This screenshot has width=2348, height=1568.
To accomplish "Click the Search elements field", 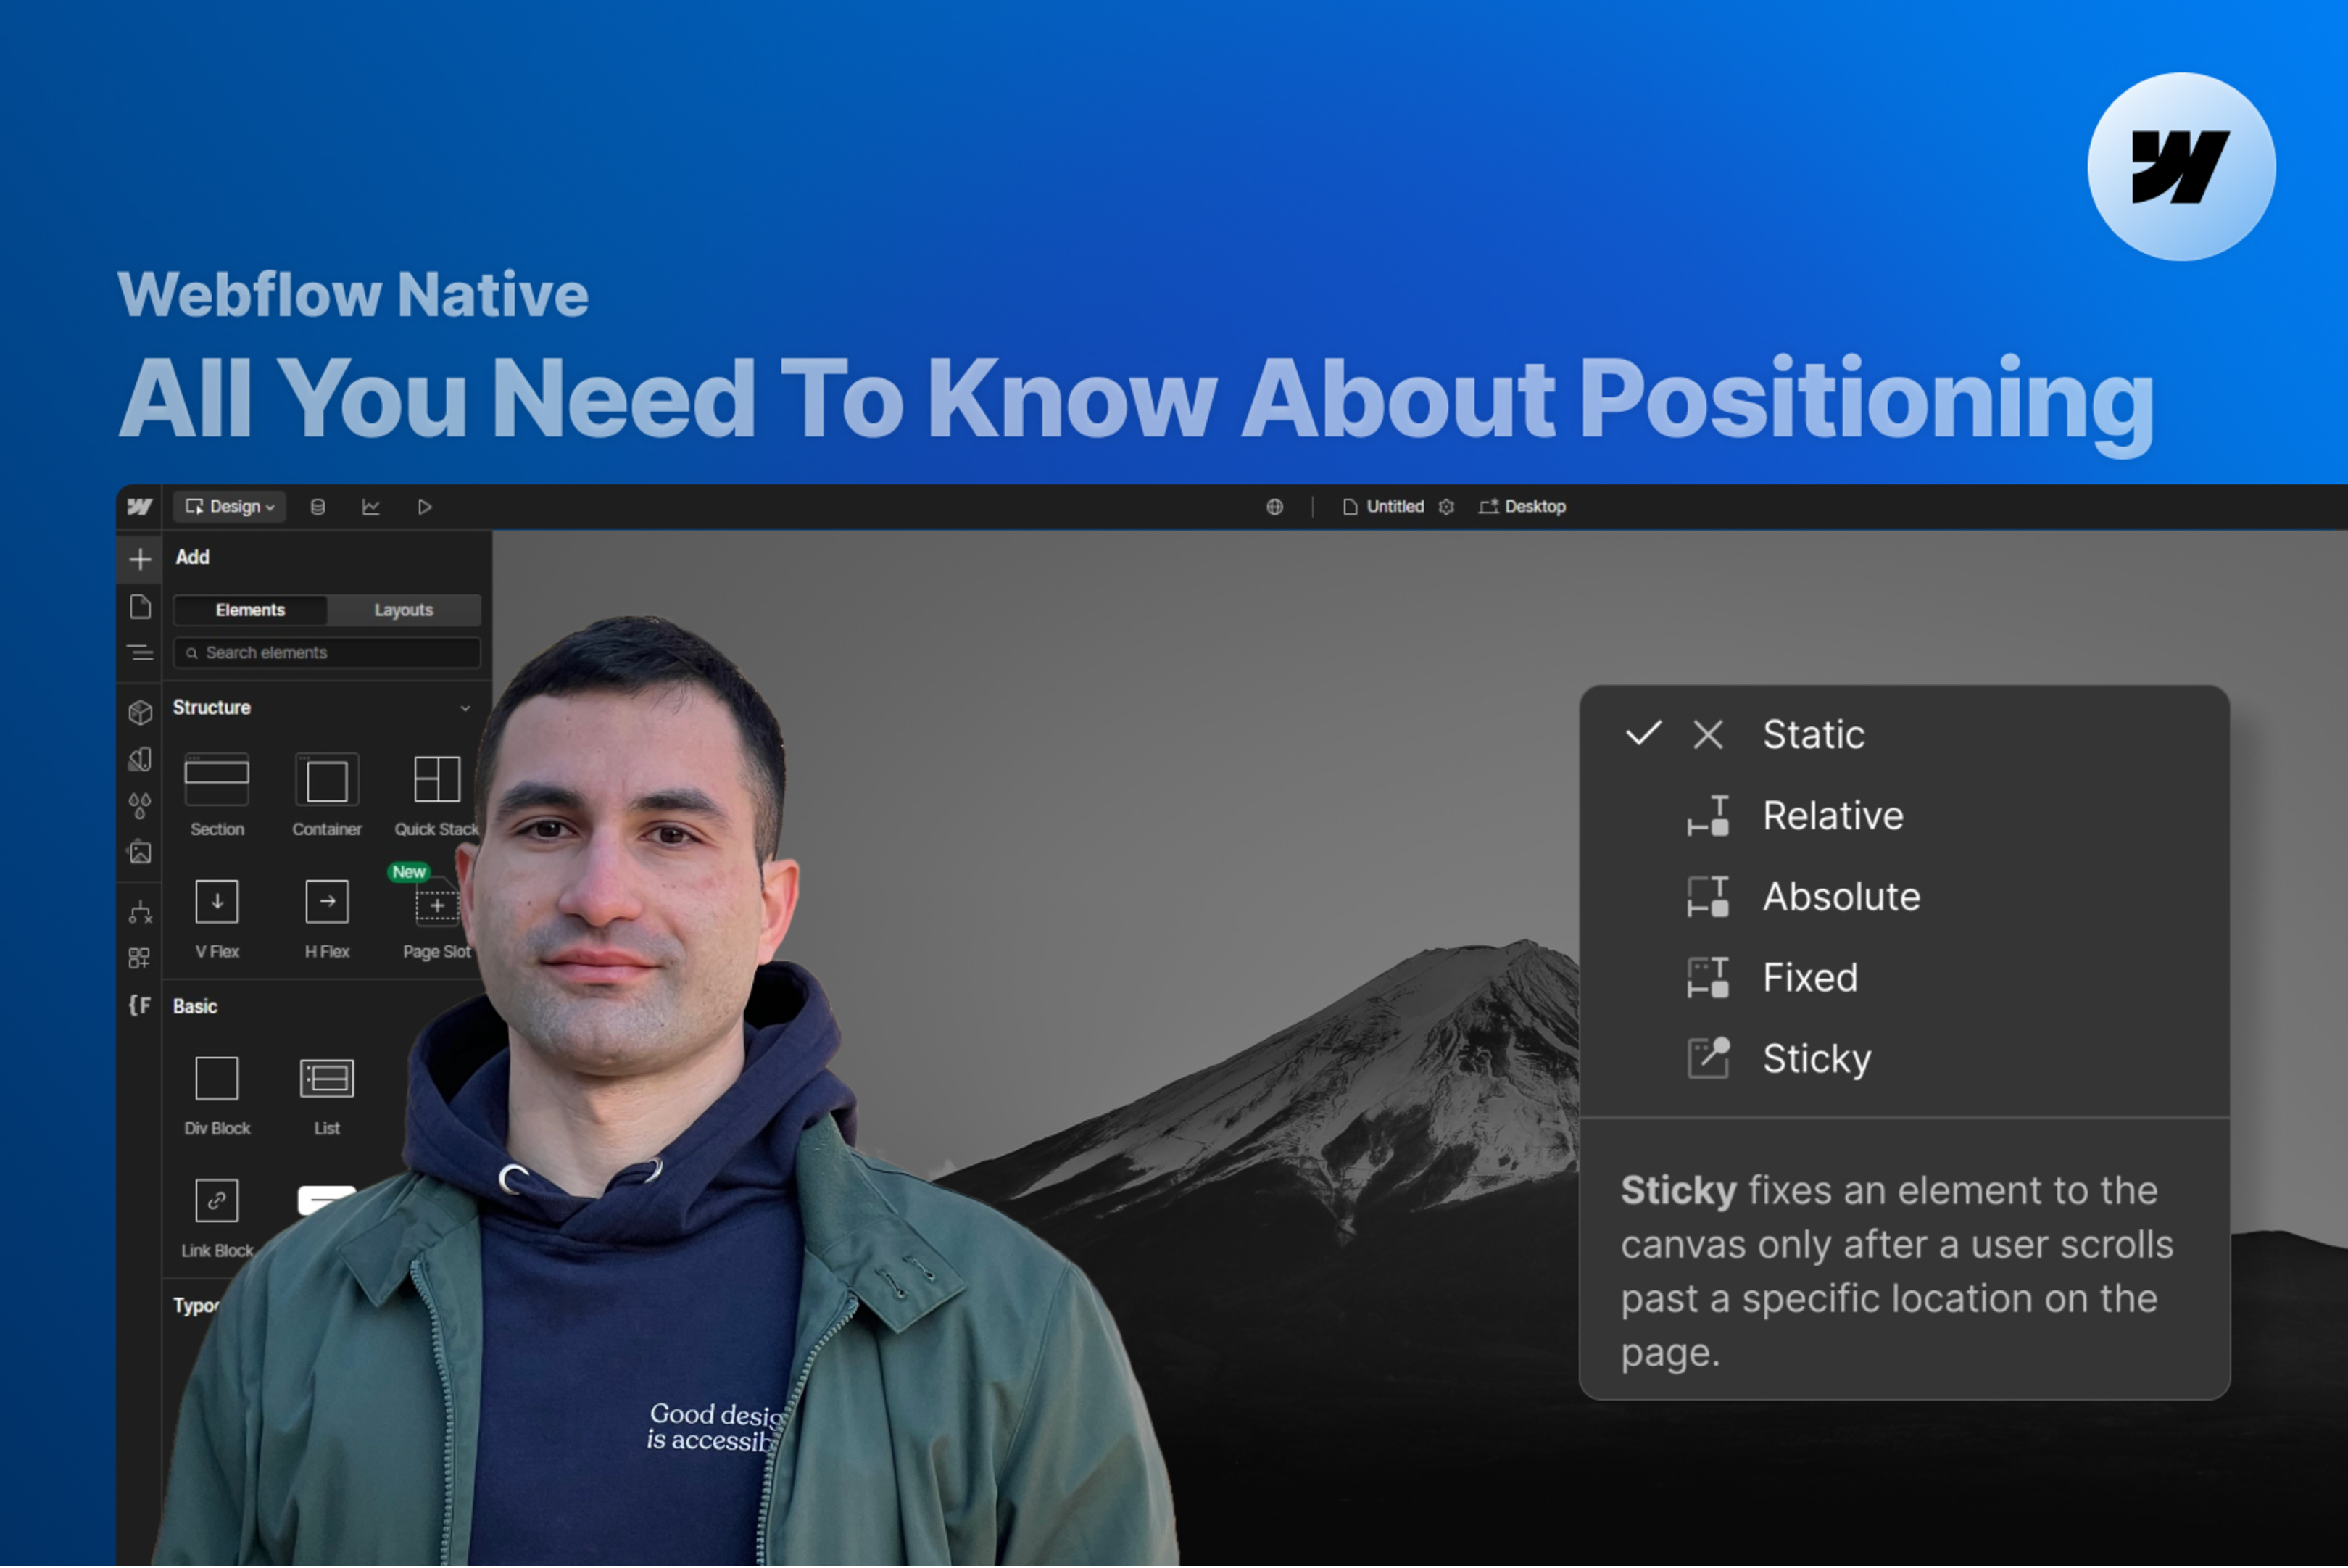I will pyautogui.click(x=327, y=653).
